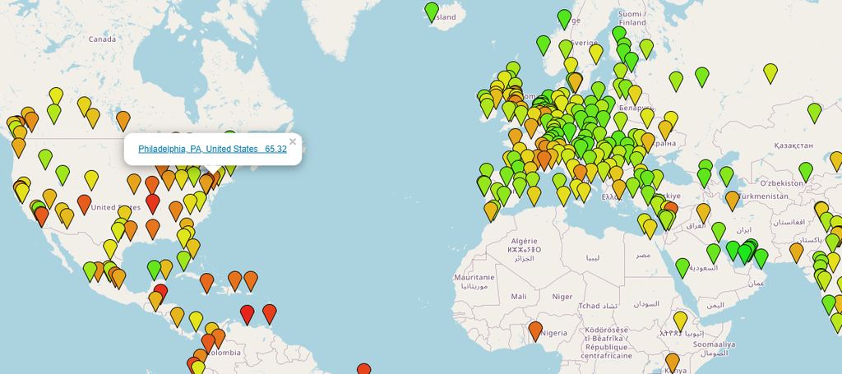Click red marker beside United States label
This screenshot has width=842, height=374.
tap(153, 204)
